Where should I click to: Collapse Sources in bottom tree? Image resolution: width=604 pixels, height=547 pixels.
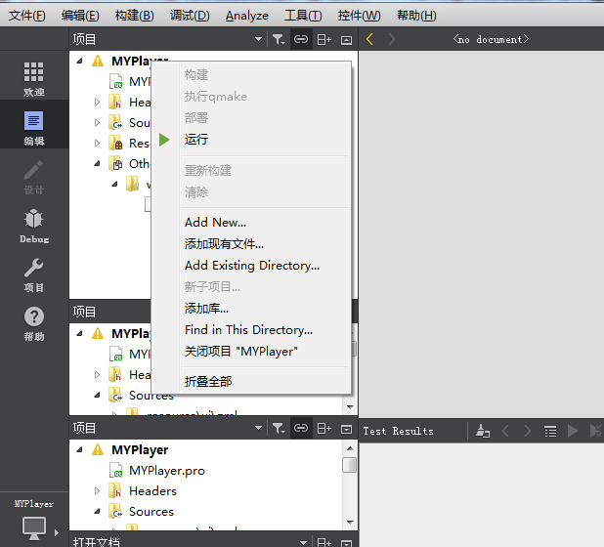(97, 512)
